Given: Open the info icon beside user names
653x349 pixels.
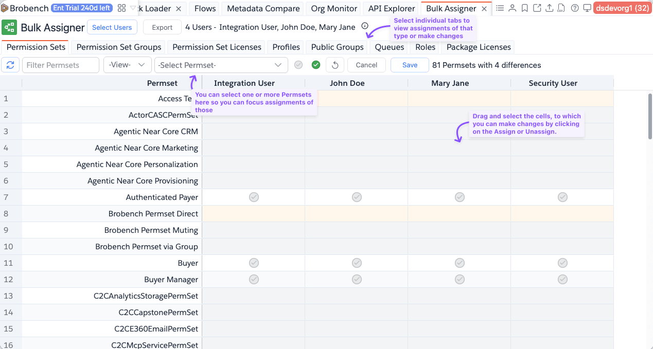Looking at the screenshot, I should click(365, 26).
